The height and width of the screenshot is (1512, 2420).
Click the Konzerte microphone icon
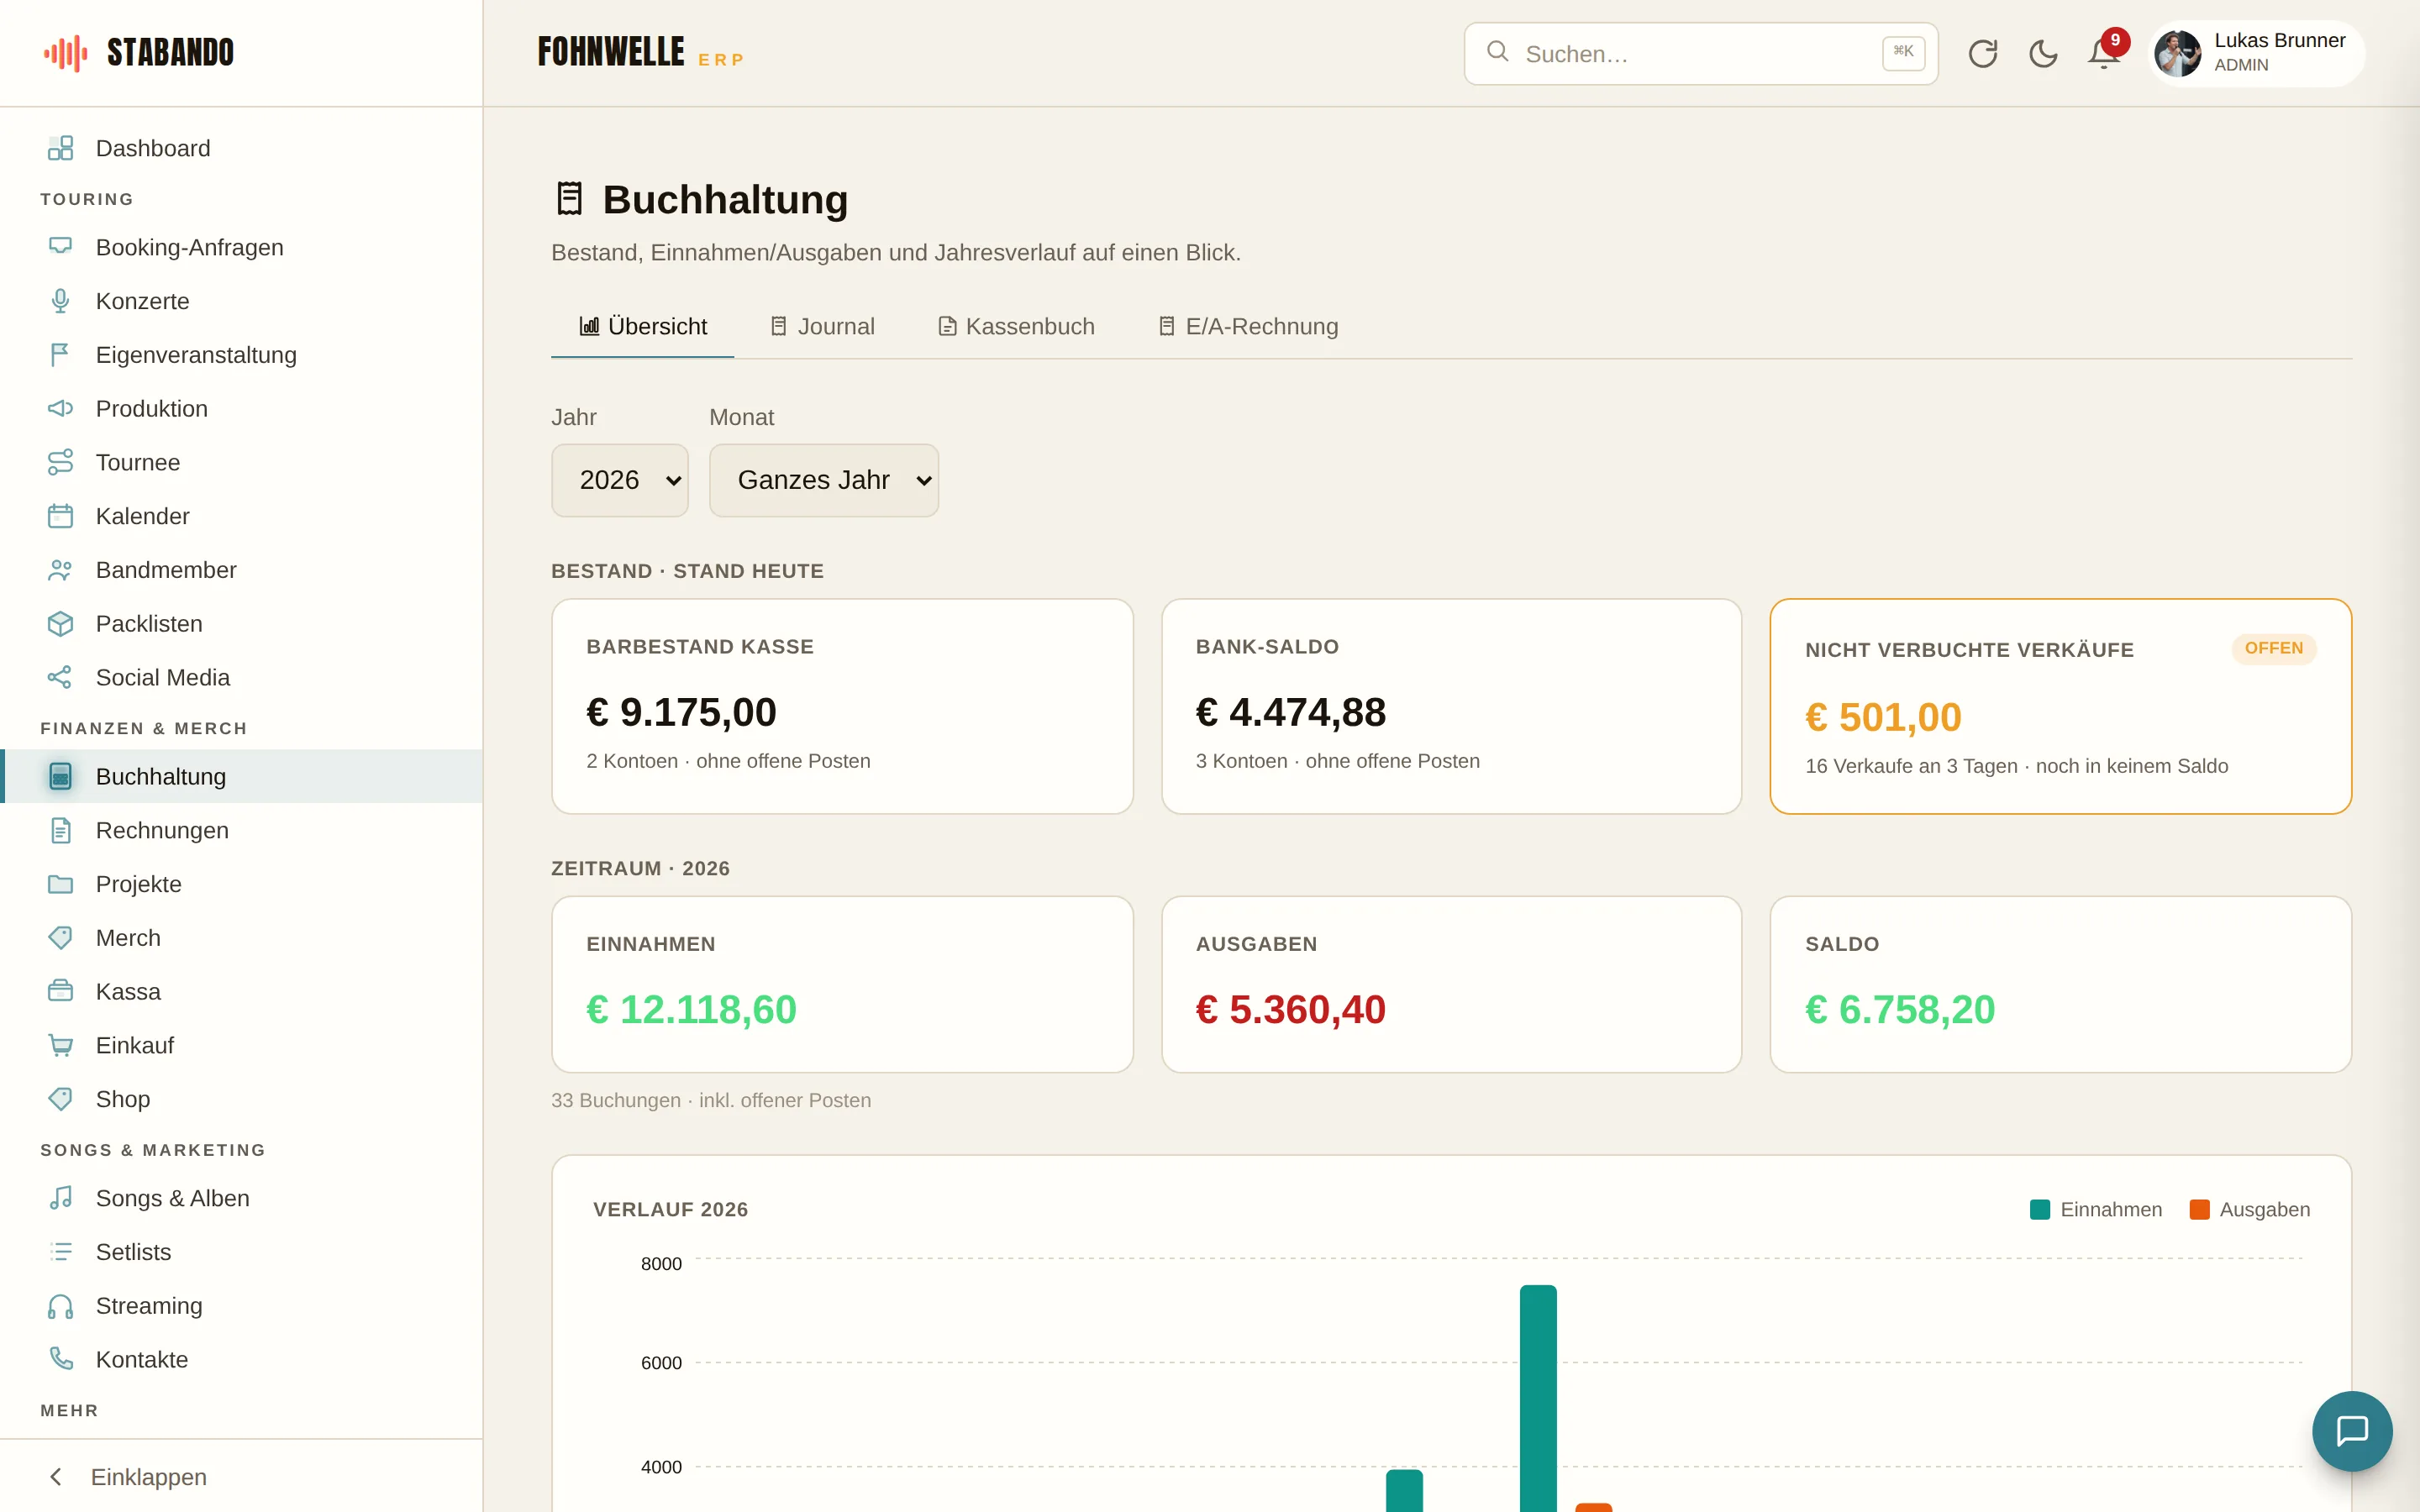tap(60, 301)
